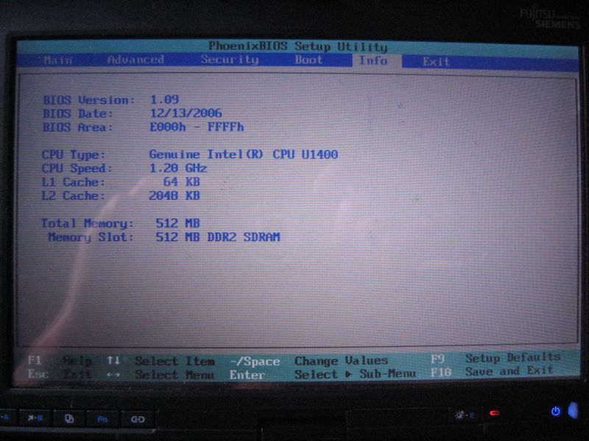This screenshot has height=441, width=589.
Task: Click the -/Space key hint
Action: (255, 361)
